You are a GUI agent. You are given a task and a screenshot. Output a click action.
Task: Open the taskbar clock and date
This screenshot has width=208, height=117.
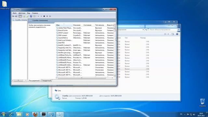201,115
